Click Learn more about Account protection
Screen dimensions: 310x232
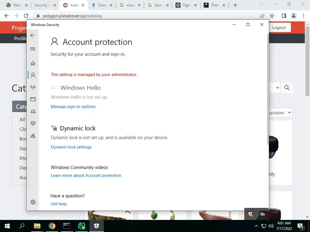(x=86, y=176)
